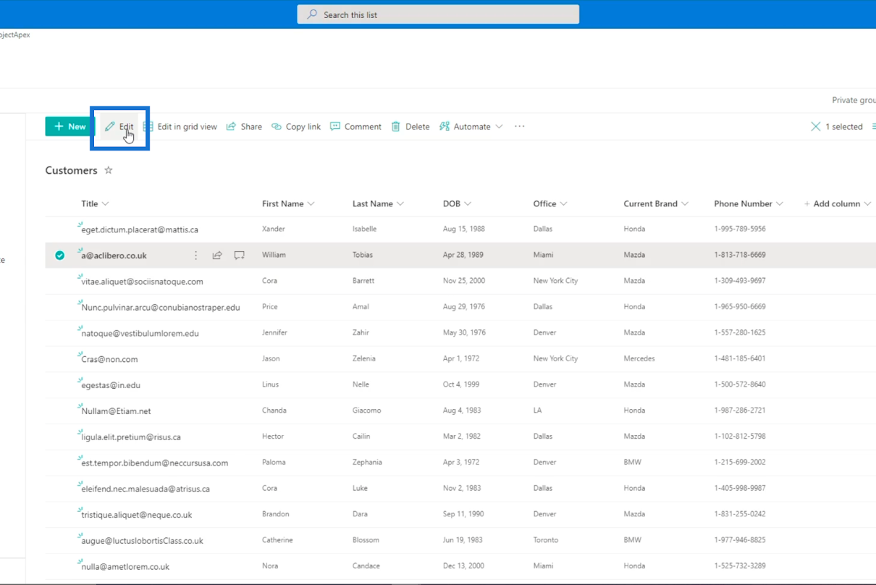Click share icon in a@aclibero.co.uk row
The height and width of the screenshot is (585, 876).
[217, 255]
